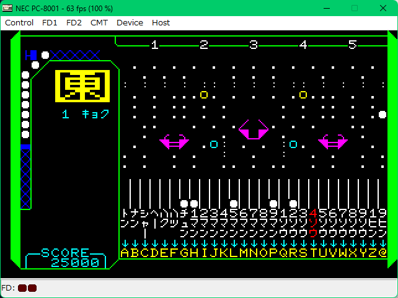Click the '1 キョク' round indicator
This screenshot has width=398, height=298.
pyautogui.click(x=86, y=115)
